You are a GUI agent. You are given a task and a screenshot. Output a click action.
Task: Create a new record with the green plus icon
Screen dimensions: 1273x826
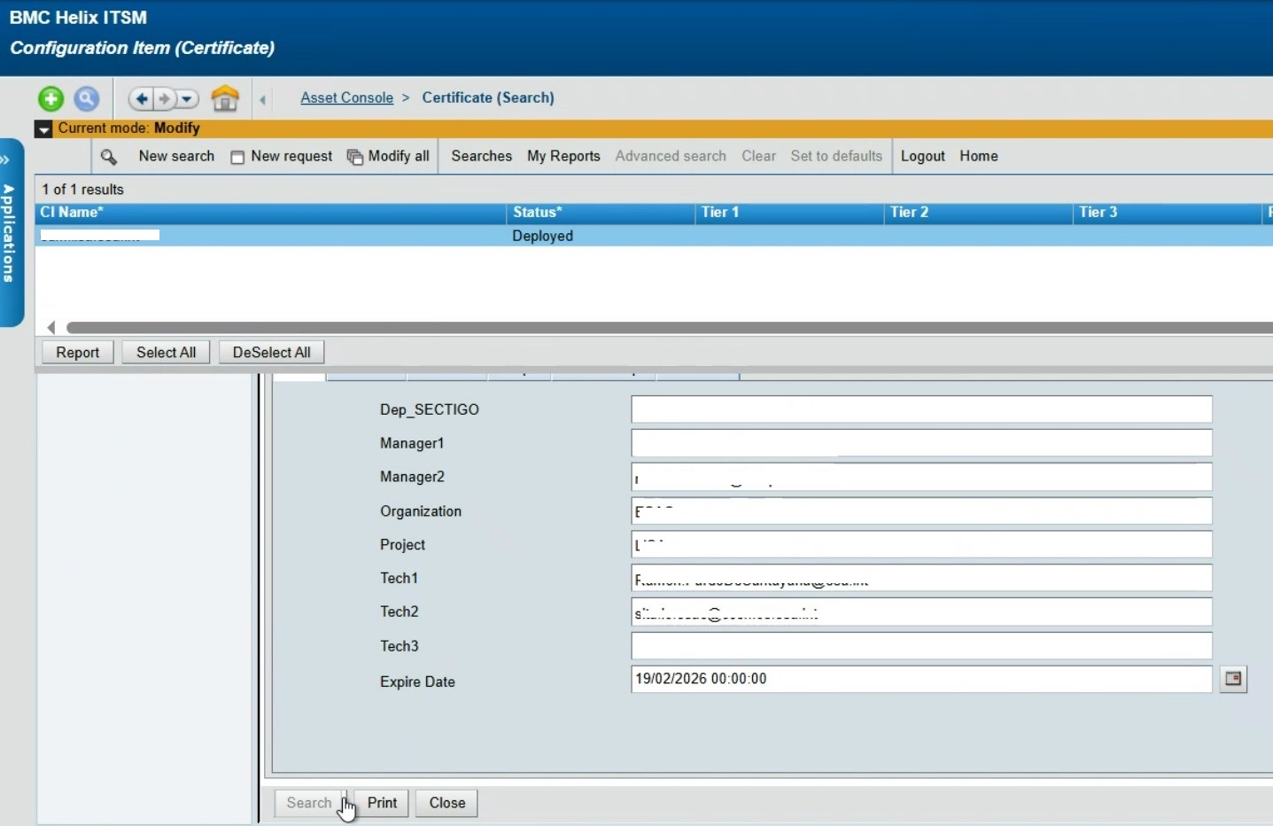[50, 98]
